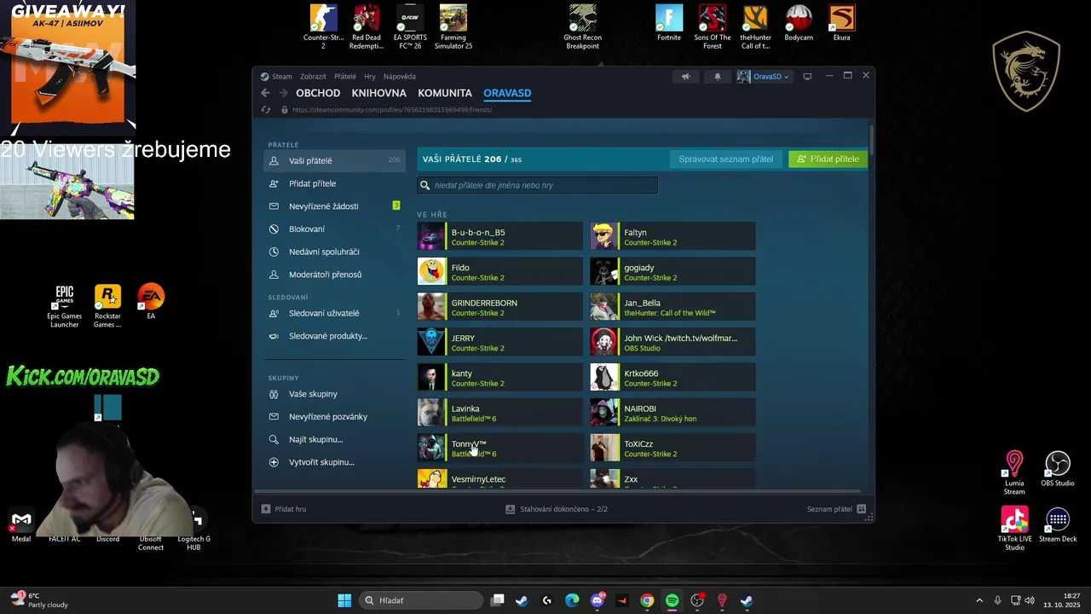Open Moderátoři přenosů sidebar item

coord(334,275)
